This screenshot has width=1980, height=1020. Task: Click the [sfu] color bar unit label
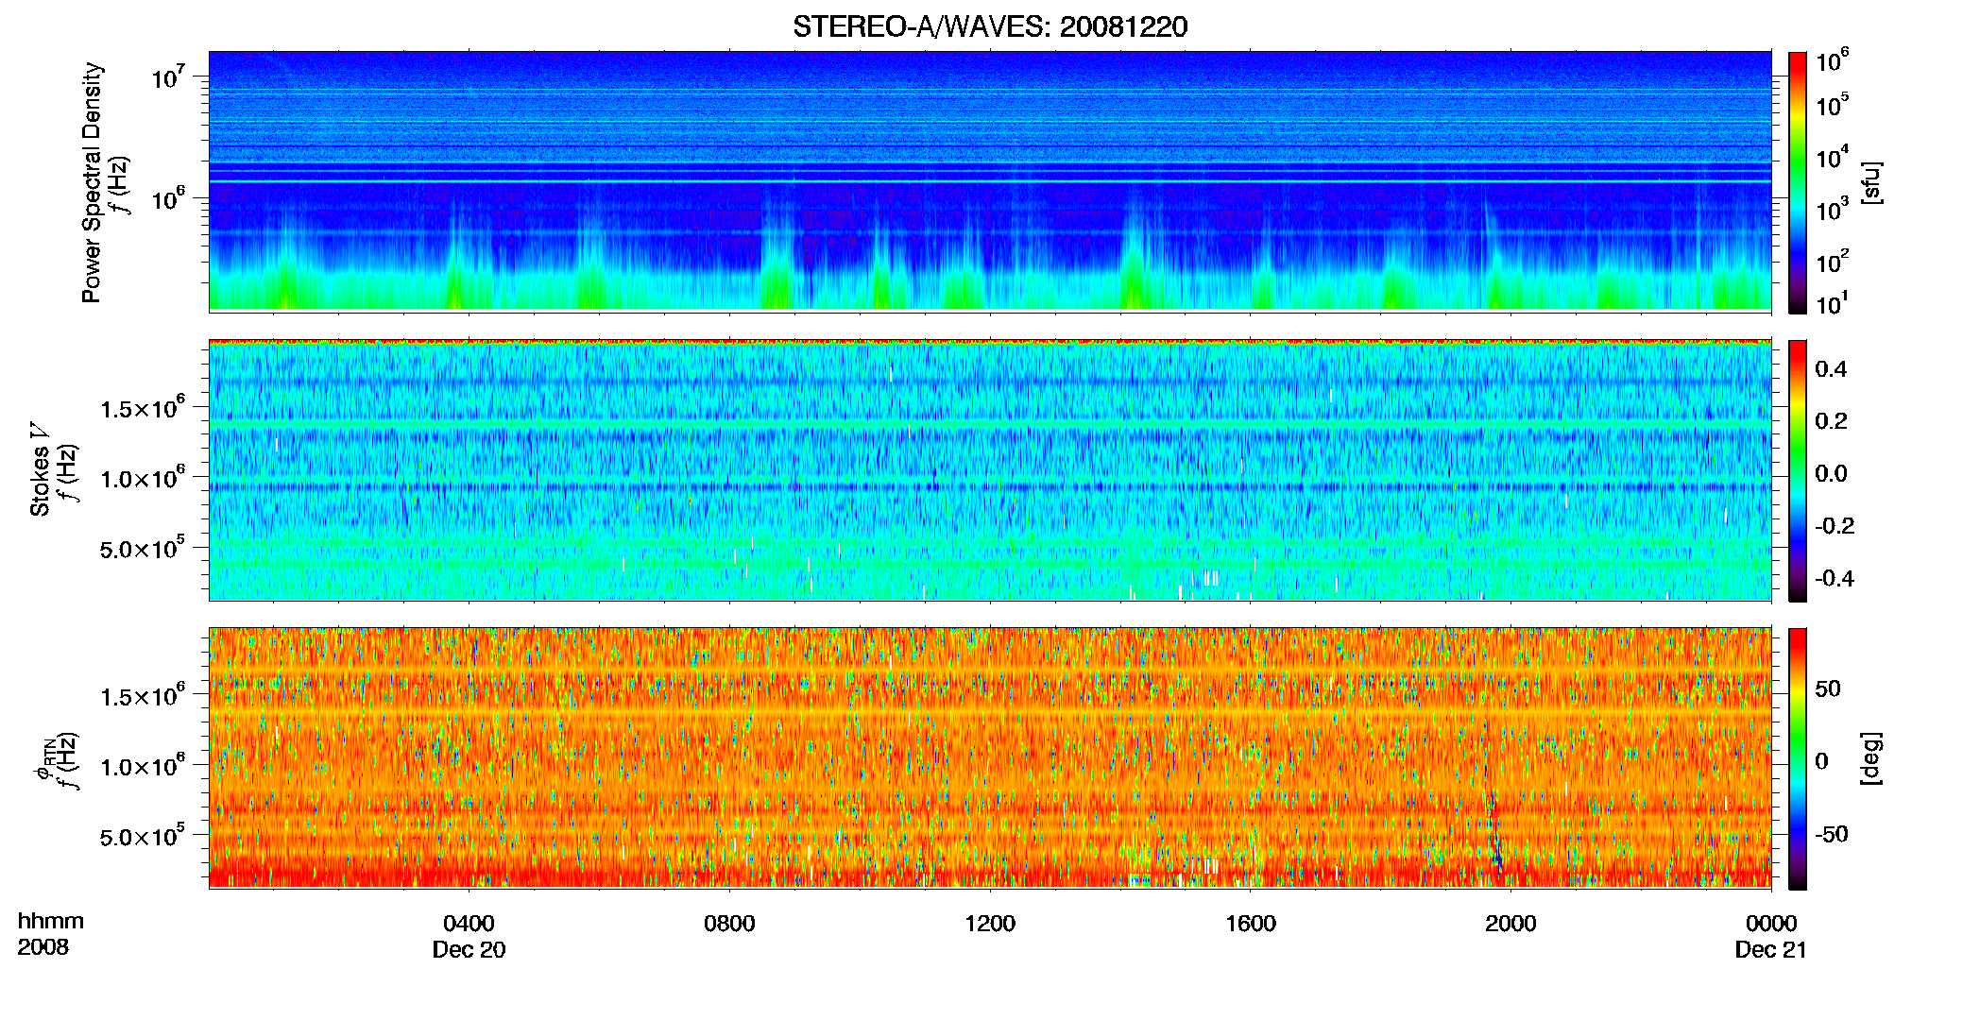1871,182
